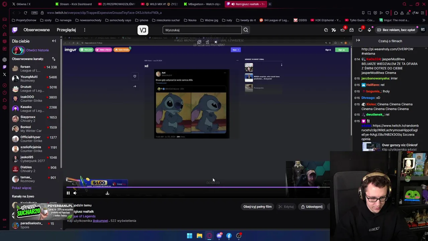Click the 7TV extension icon in Twitch header

pos(334,30)
